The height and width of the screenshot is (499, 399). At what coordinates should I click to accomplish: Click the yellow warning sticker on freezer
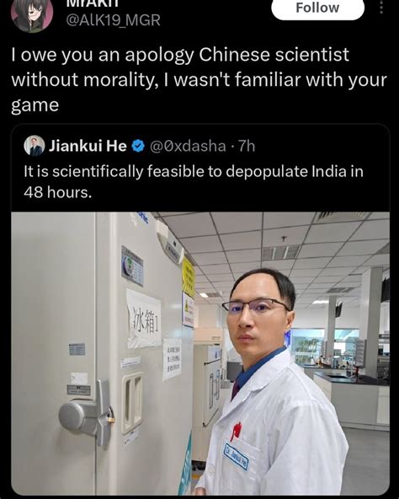(x=189, y=276)
